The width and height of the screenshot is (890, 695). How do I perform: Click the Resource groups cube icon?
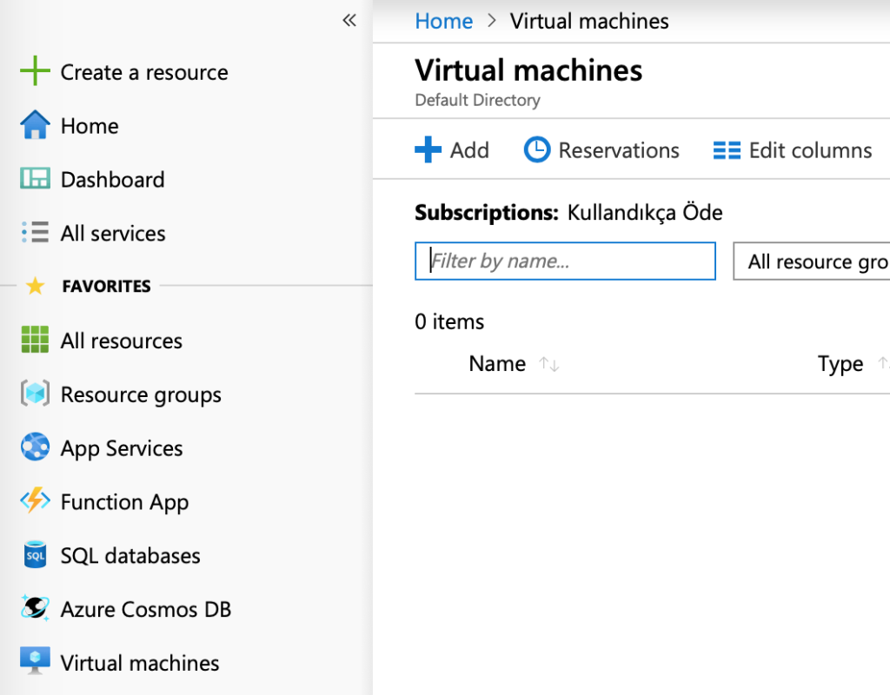35,394
